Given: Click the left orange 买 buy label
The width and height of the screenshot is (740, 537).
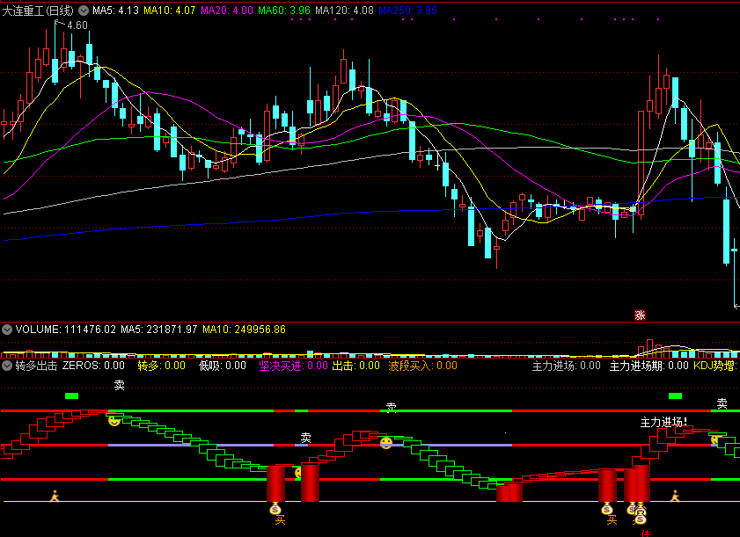Looking at the screenshot, I should 281,520.
